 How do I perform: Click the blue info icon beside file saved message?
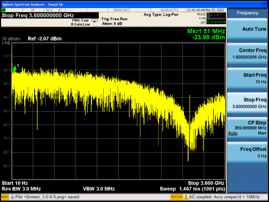pyautogui.click(x=12, y=197)
